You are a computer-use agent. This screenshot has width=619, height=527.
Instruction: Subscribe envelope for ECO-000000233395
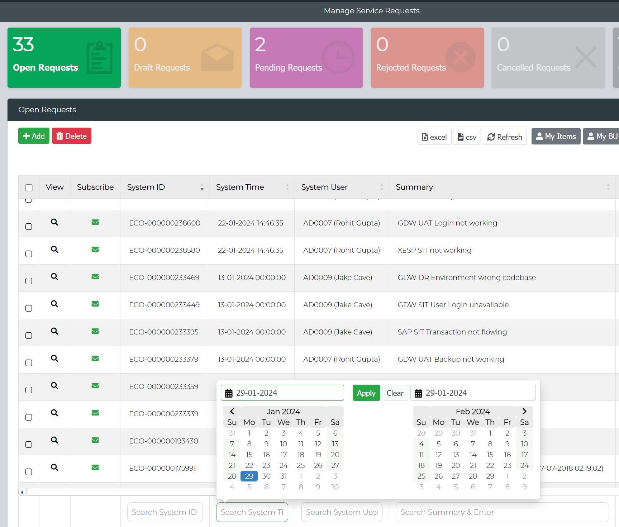95,331
